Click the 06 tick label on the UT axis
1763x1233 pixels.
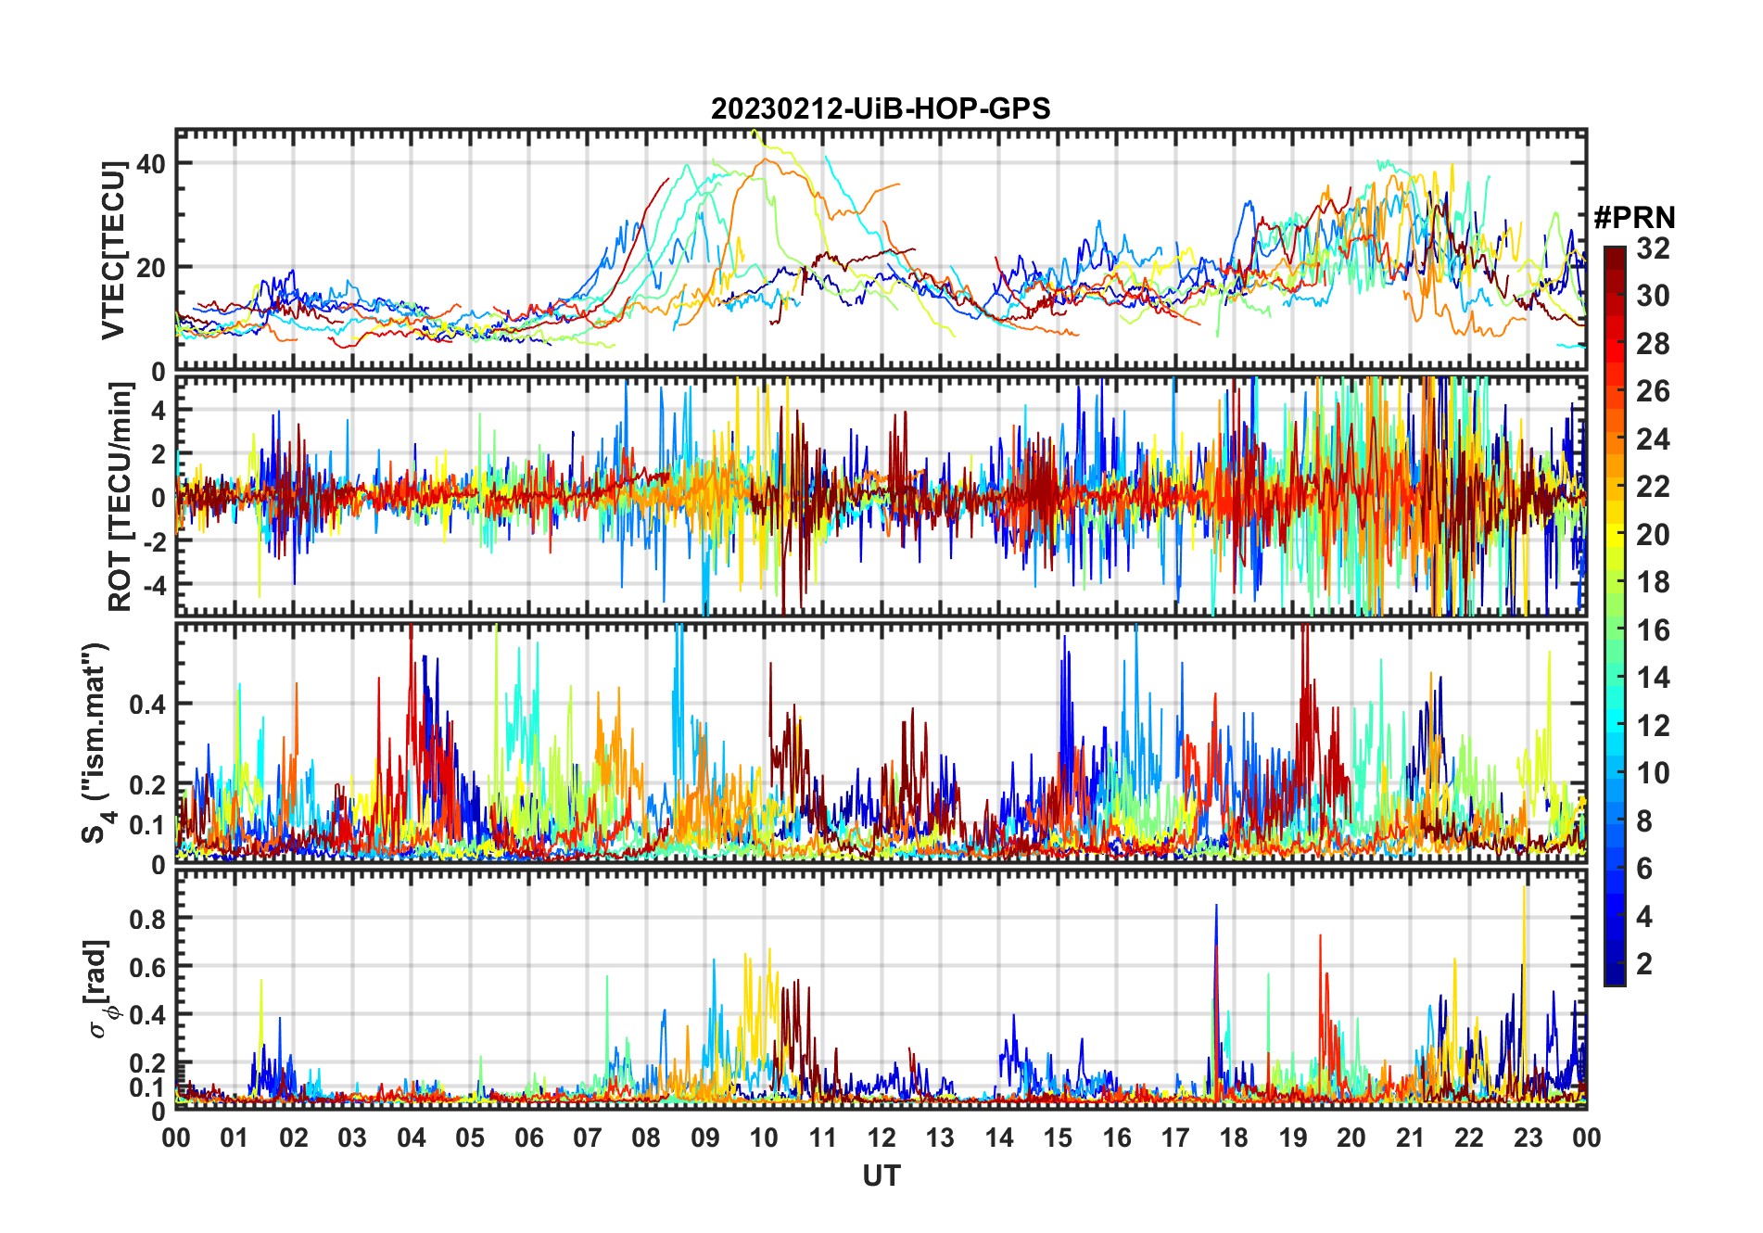point(528,1138)
